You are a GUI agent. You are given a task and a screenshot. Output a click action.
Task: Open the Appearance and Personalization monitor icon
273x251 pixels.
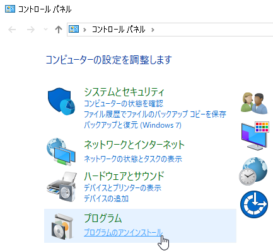[x=255, y=135]
